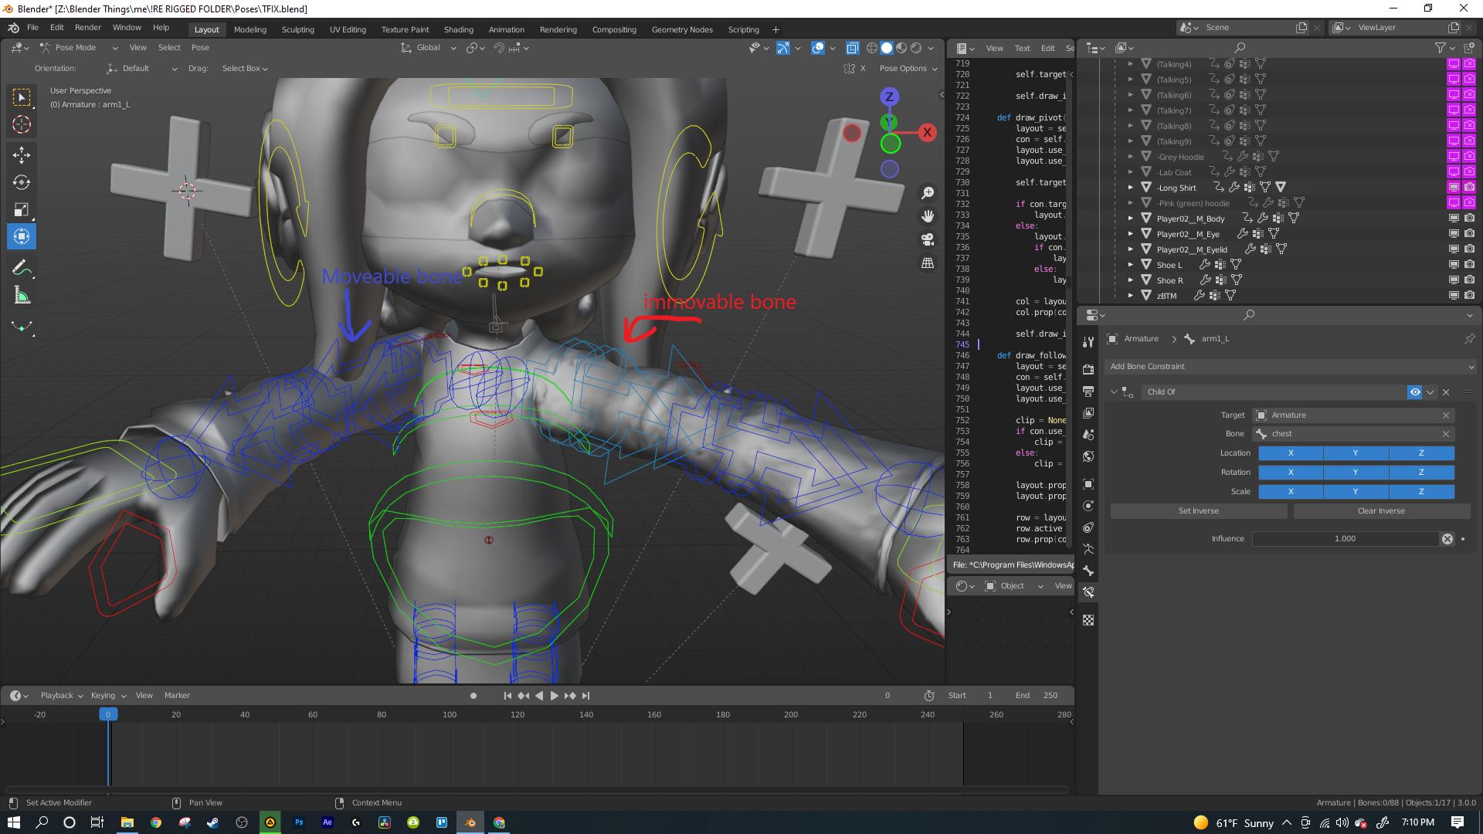The height and width of the screenshot is (834, 1483).
Task: Open the Bone Constraints properties tab
Action: coord(1088,592)
